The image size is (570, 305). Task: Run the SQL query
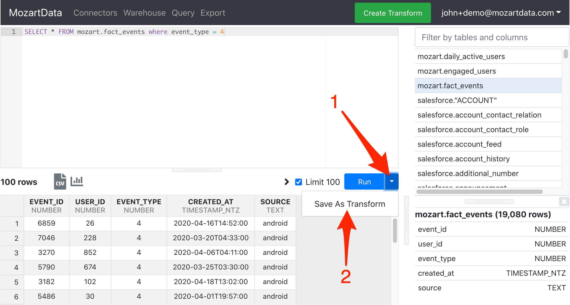[x=364, y=182]
